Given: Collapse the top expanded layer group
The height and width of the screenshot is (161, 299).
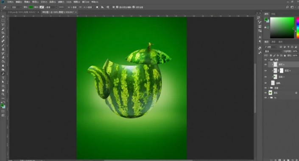Looking at the screenshot, I should coord(269,60).
